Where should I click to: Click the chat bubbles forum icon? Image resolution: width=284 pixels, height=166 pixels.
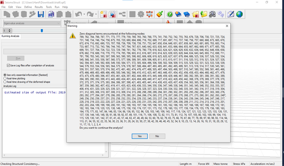click(x=221, y=14)
